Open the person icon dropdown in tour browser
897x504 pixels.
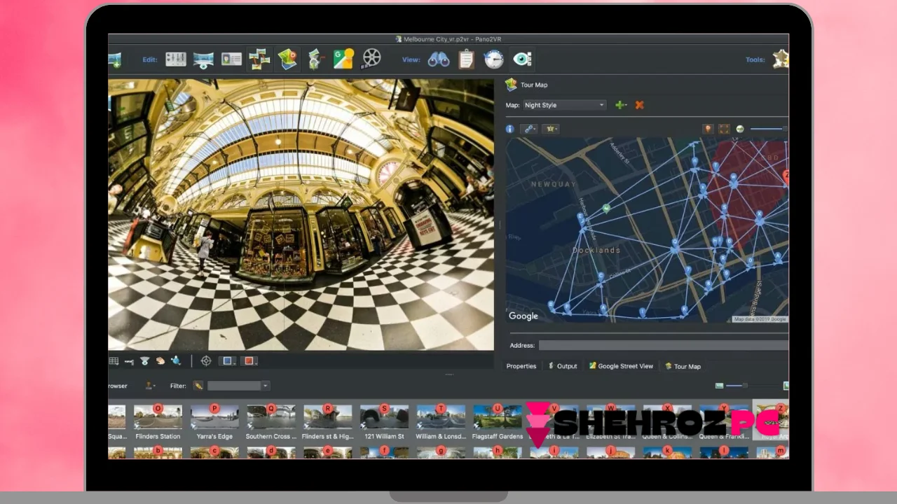[x=150, y=386]
